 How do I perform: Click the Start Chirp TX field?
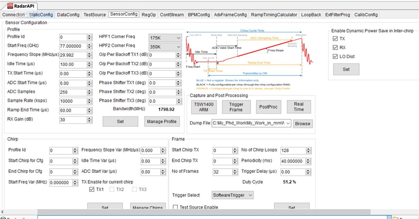[222, 150]
